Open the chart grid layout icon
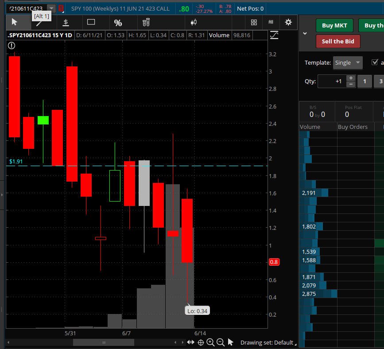The width and height of the screenshot is (384, 349). (x=254, y=23)
